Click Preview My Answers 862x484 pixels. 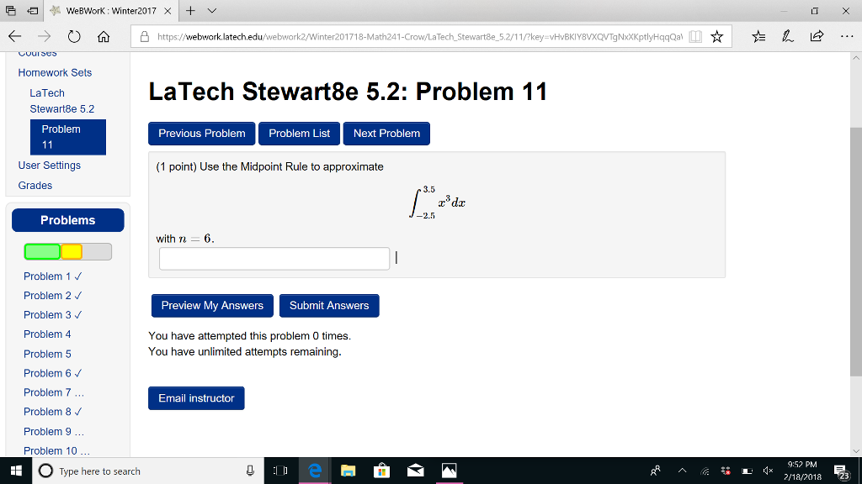point(211,305)
